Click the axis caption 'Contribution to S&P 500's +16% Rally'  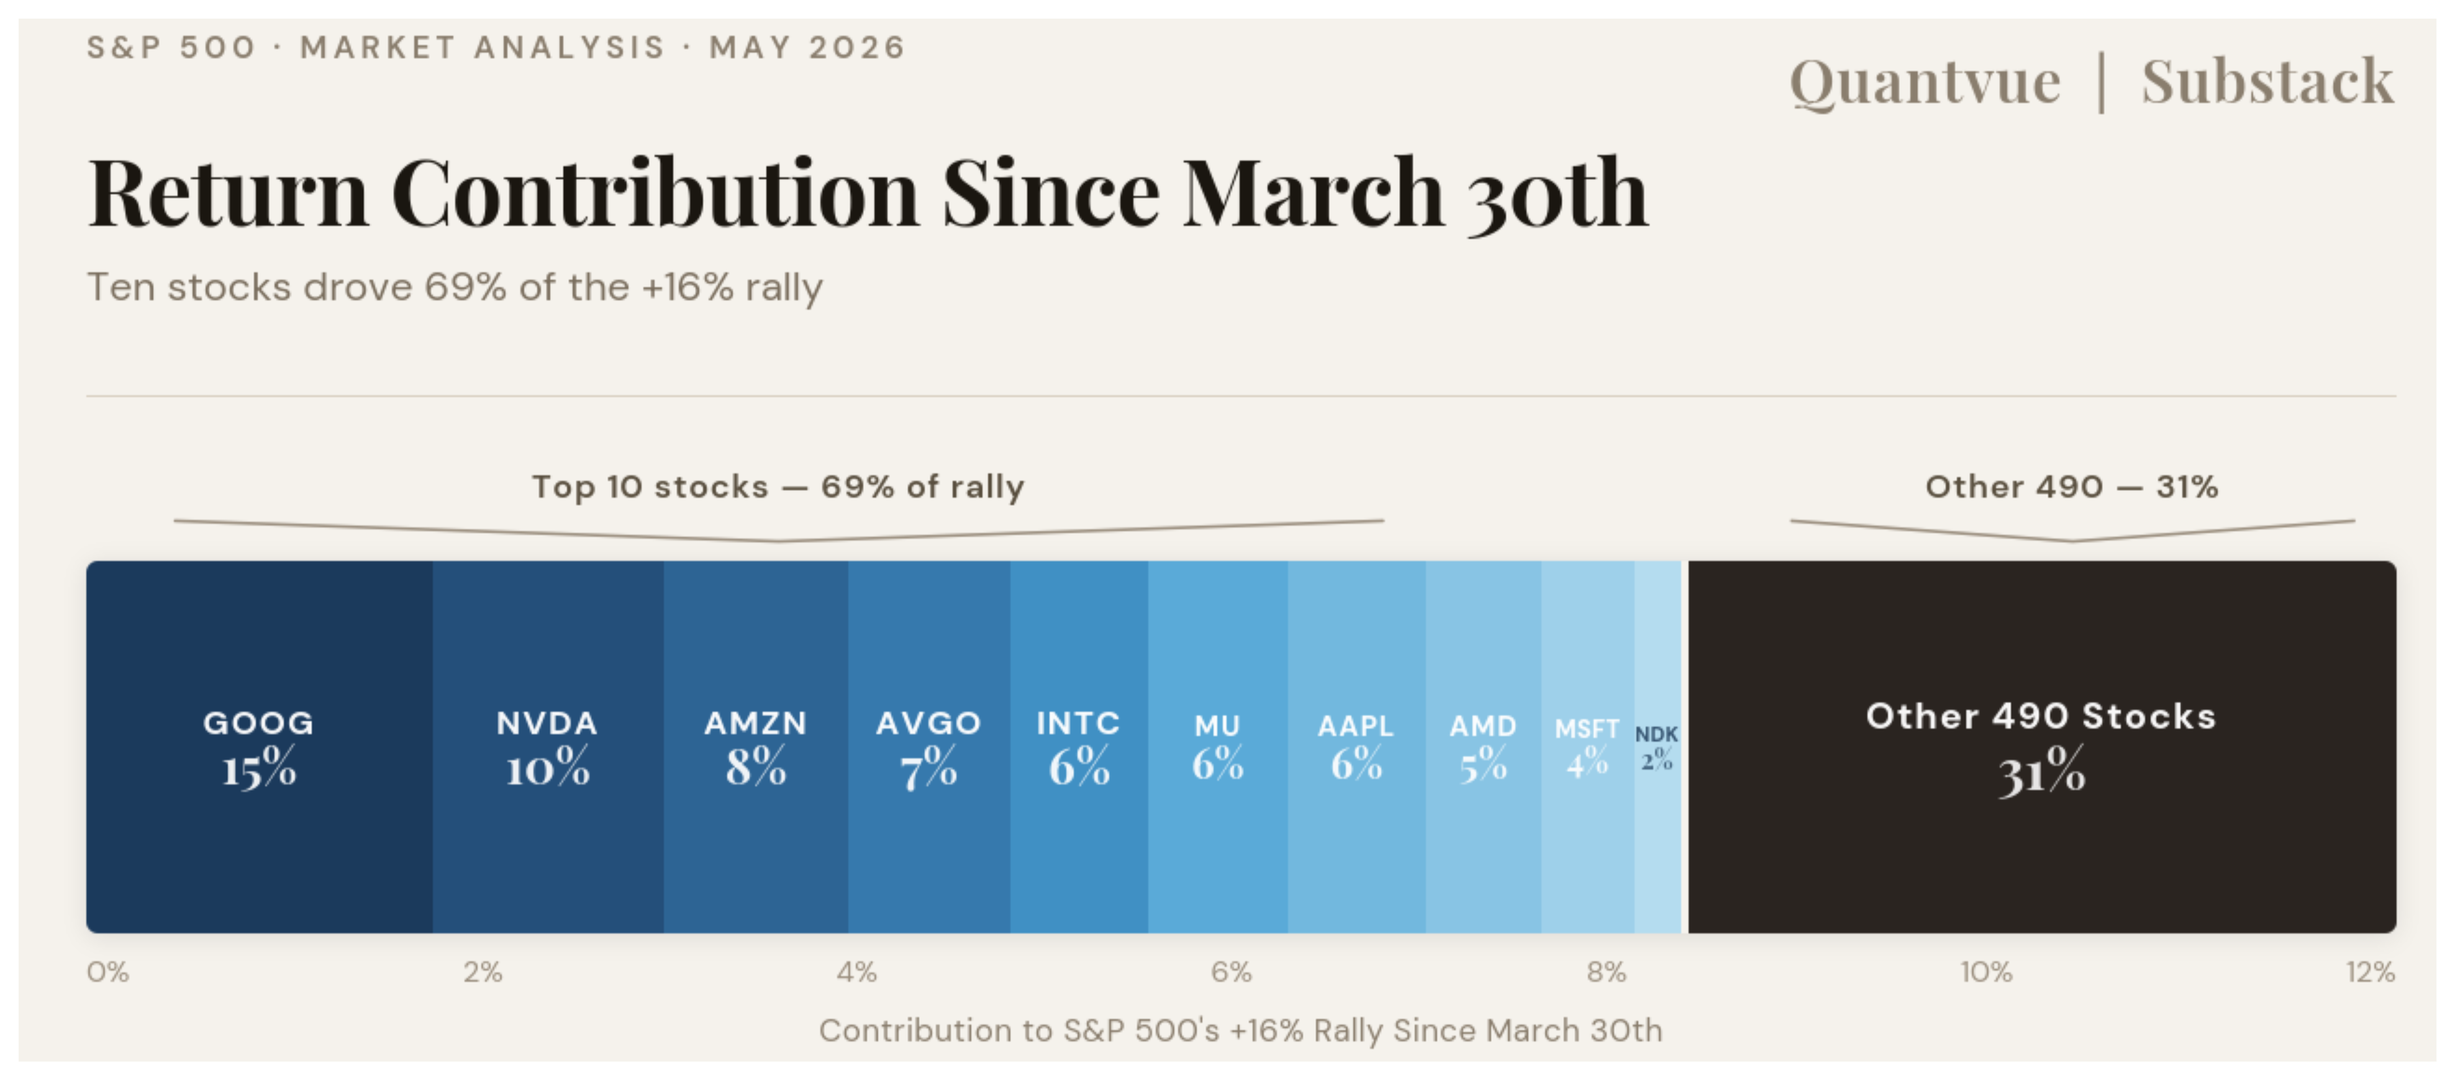coord(1240,1030)
